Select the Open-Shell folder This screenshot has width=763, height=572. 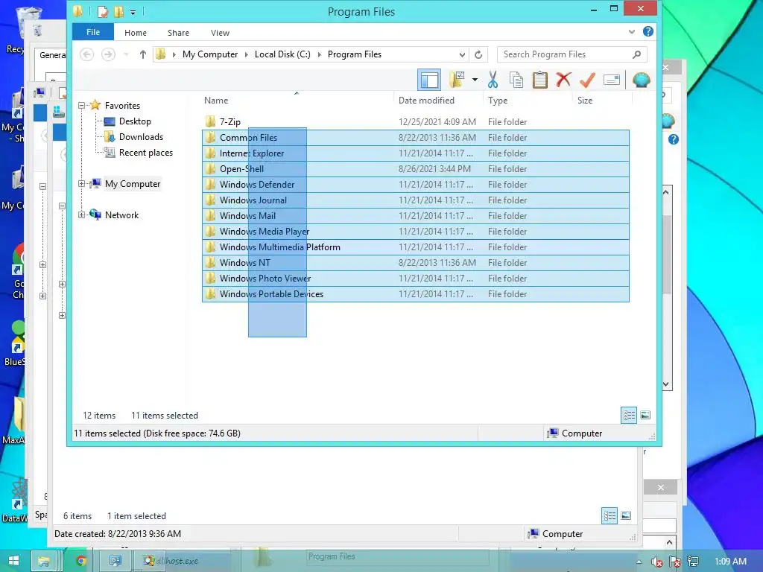416,169
